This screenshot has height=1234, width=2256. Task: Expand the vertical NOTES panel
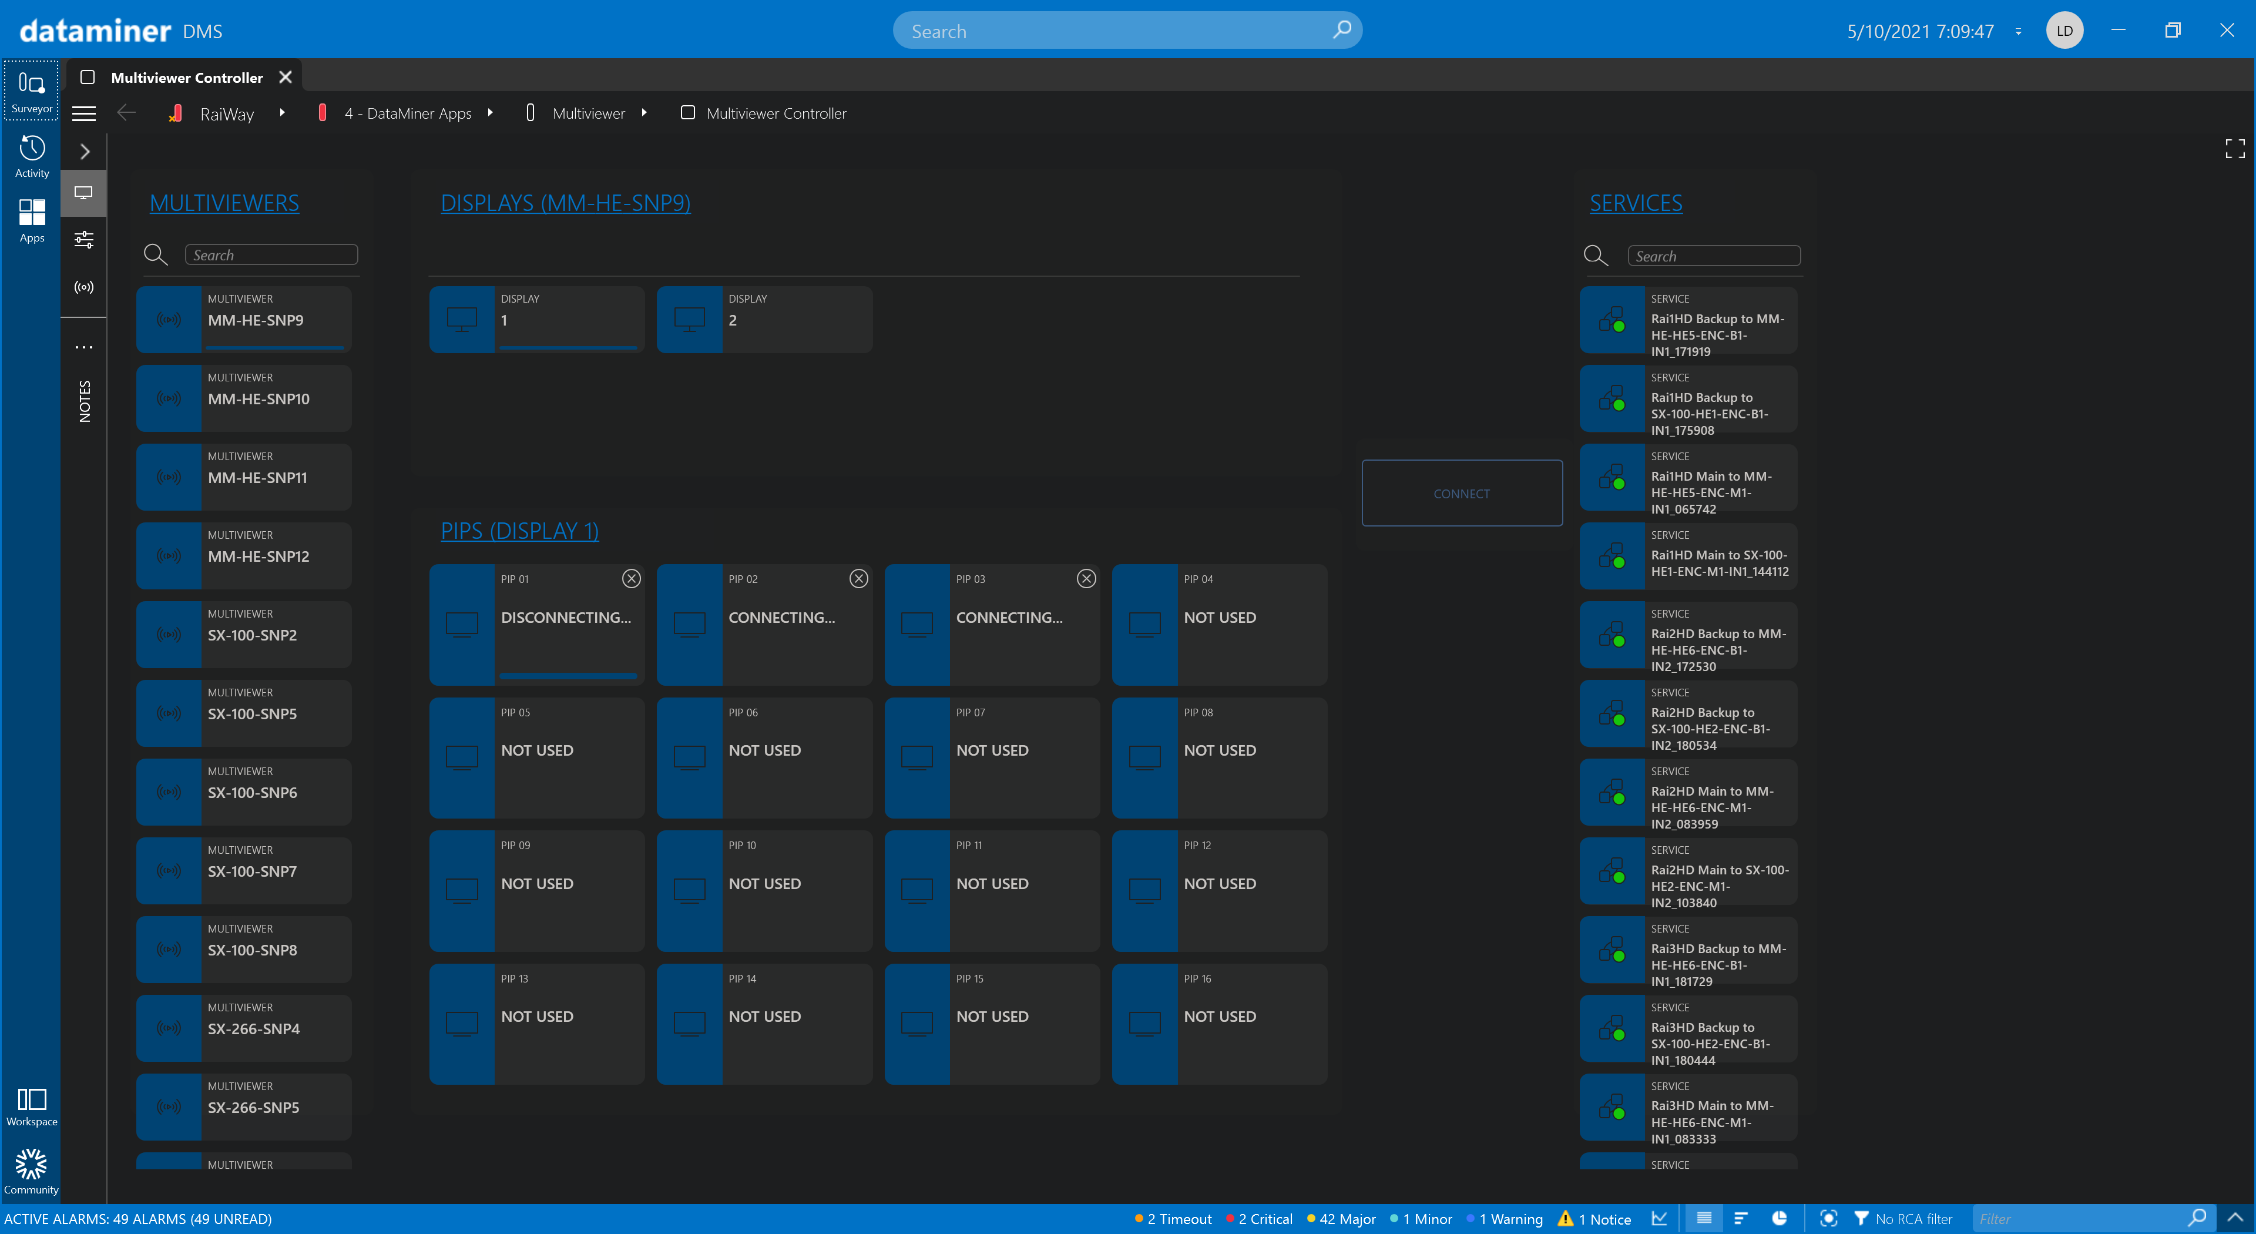pyautogui.click(x=85, y=401)
